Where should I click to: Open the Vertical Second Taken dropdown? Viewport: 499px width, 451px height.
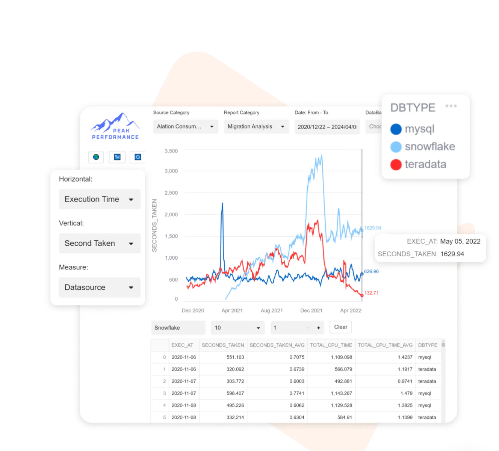100,243
